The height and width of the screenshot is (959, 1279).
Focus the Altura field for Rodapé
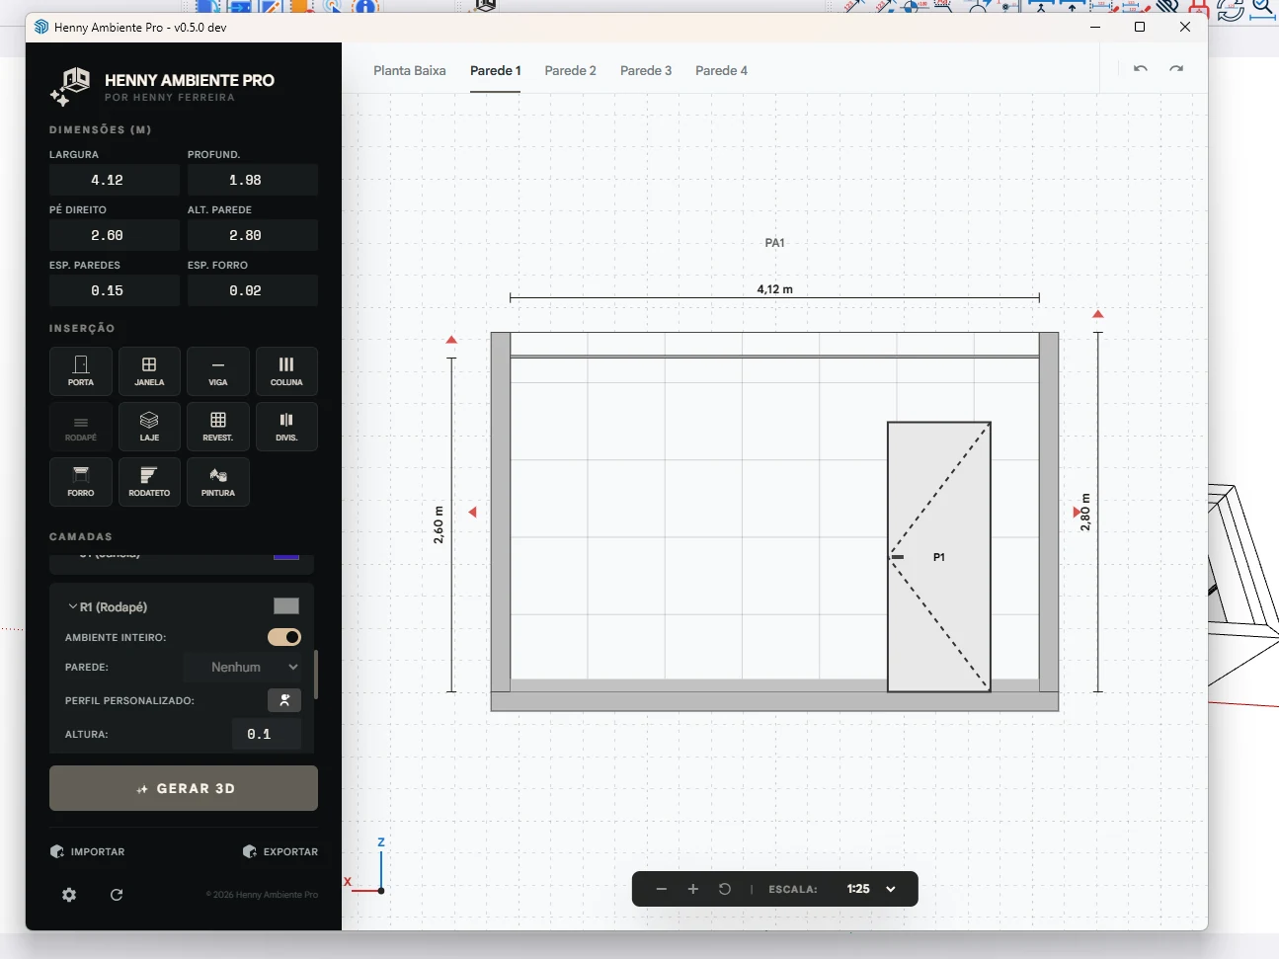[x=267, y=734]
